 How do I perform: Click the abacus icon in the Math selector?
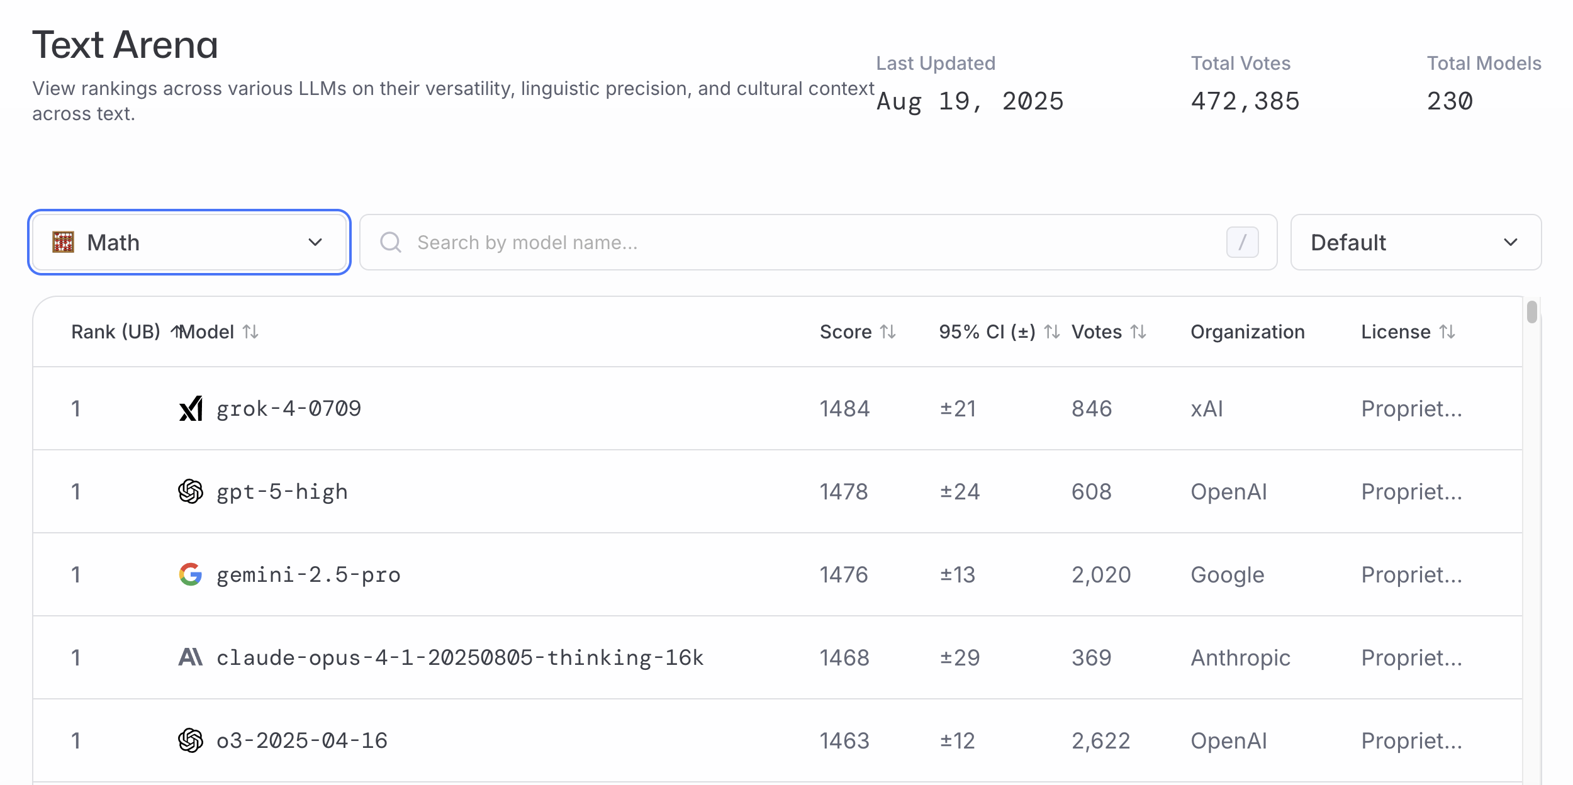tap(63, 242)
